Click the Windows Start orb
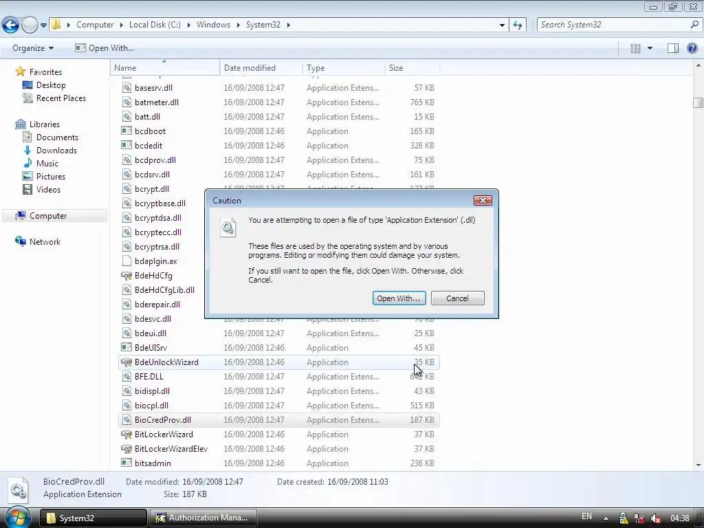Viewport: 704px width, 528px height. pos(17,518)
